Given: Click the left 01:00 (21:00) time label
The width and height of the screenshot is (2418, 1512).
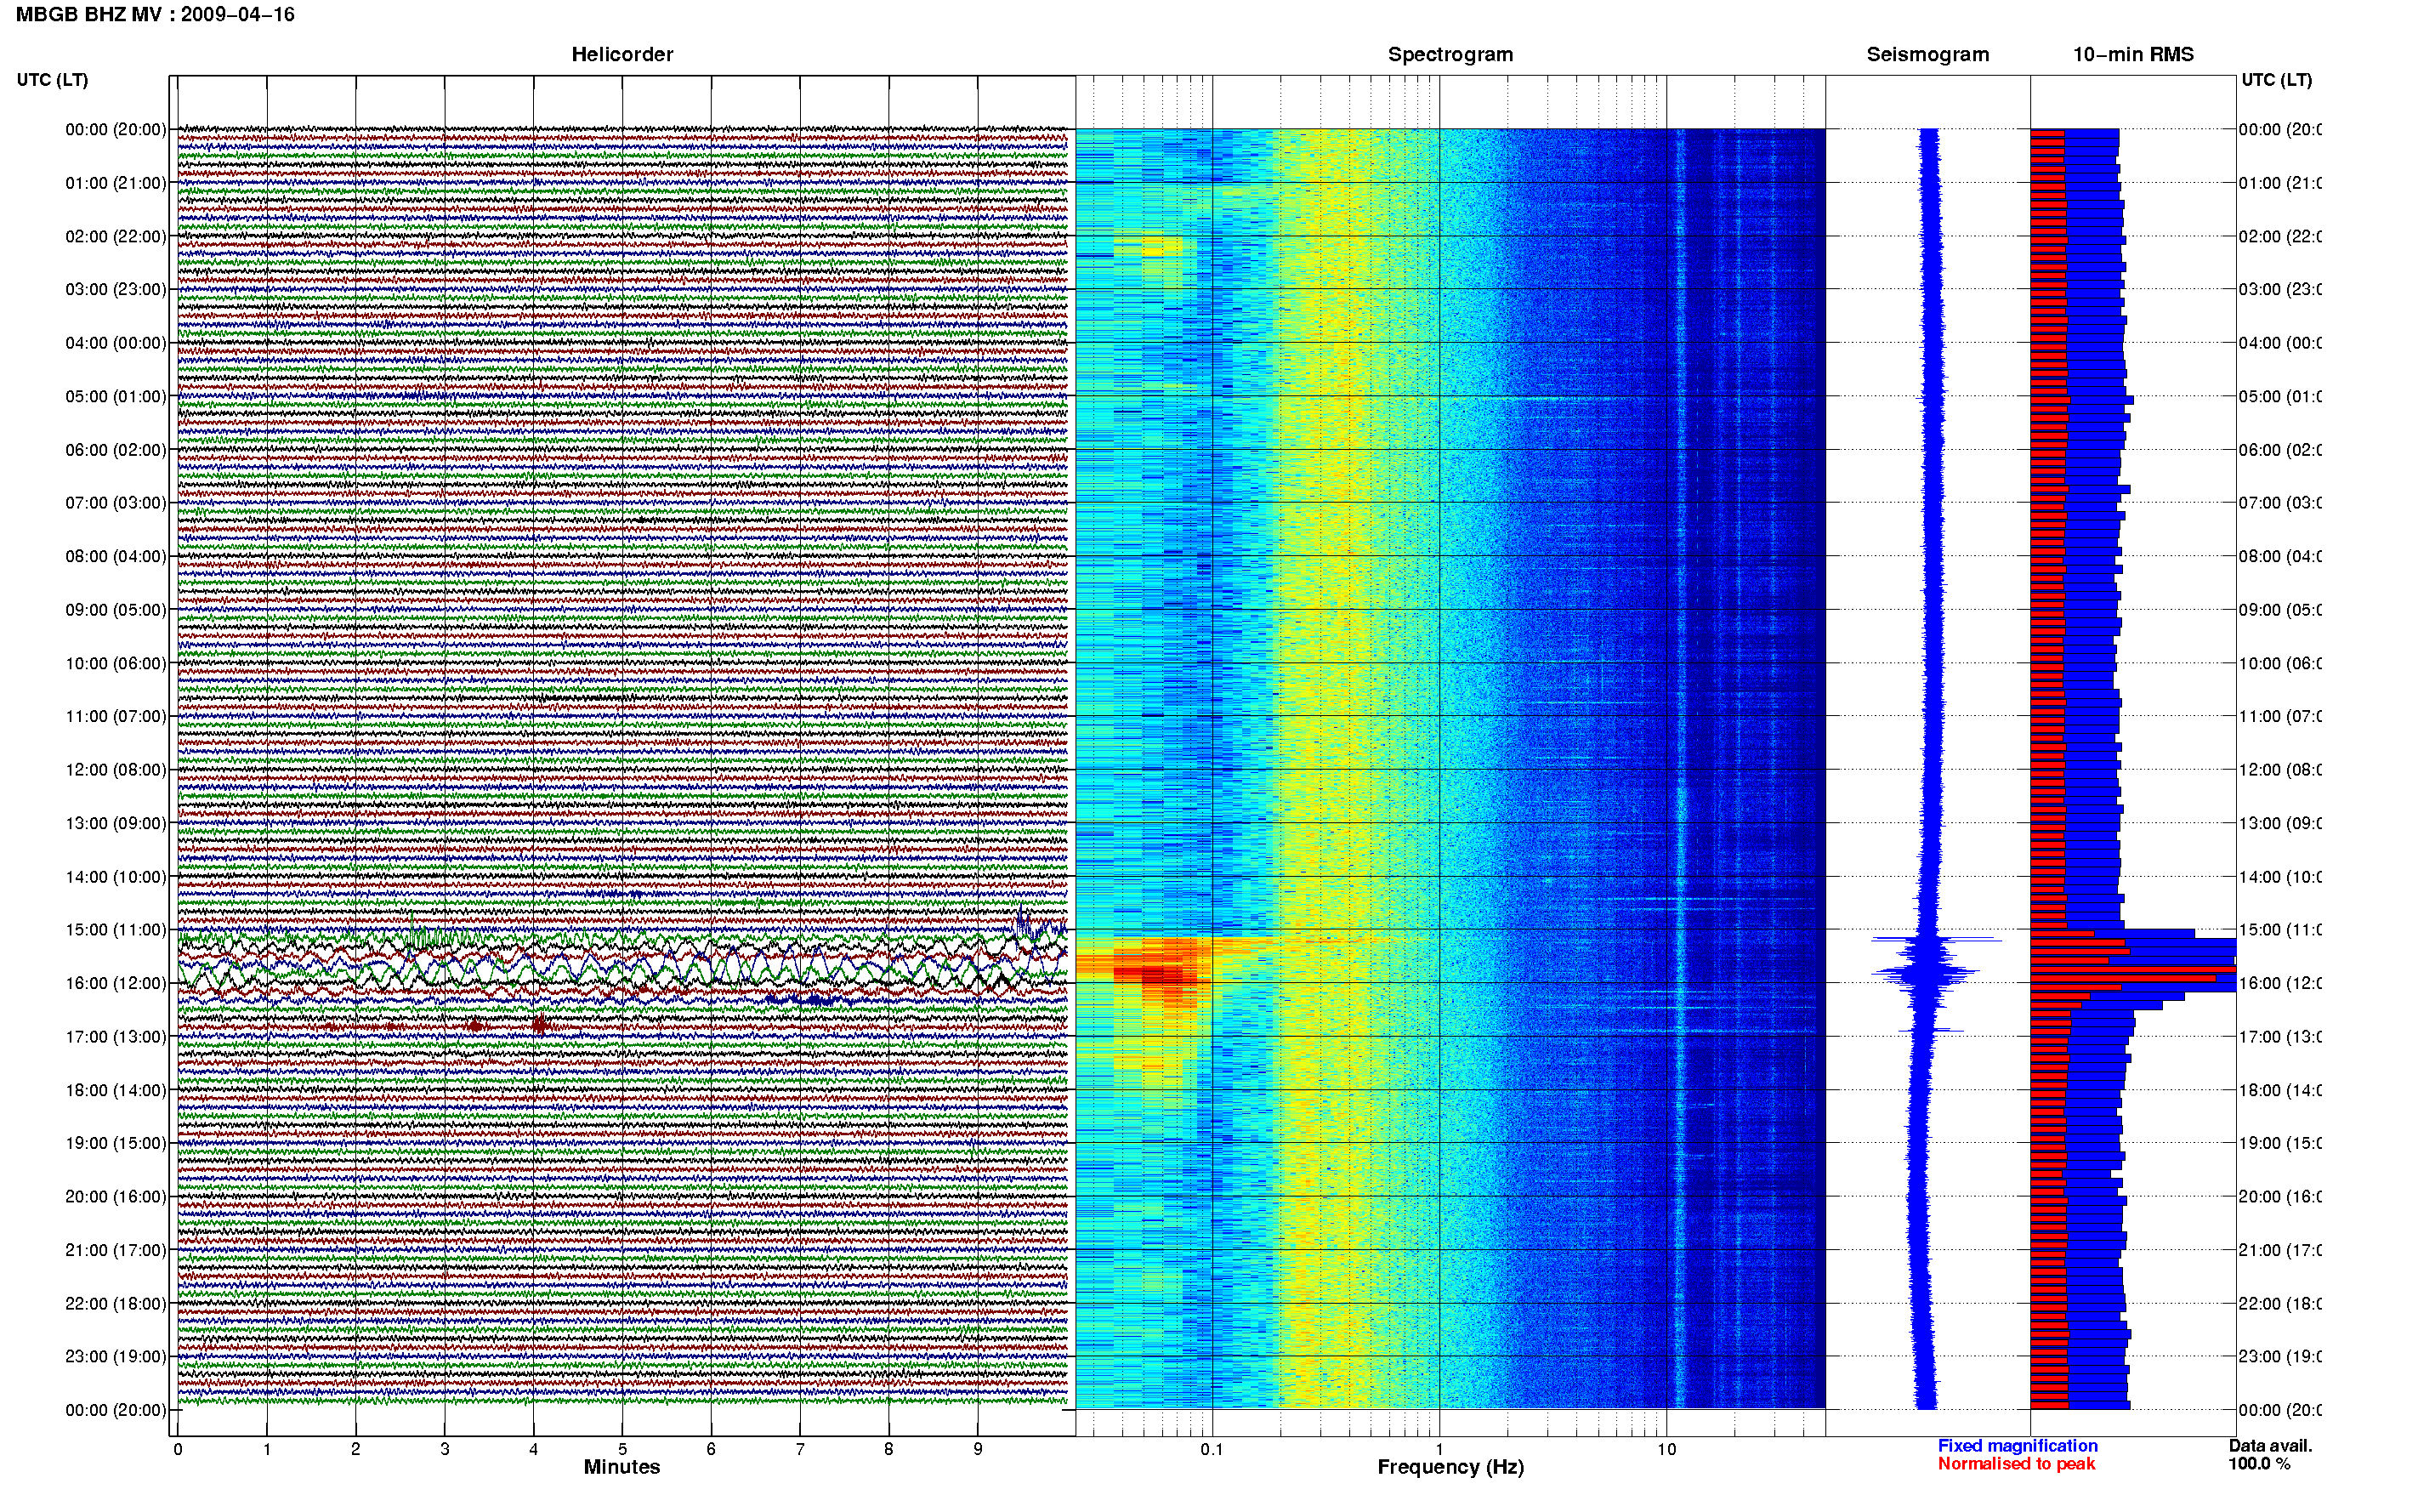Looking at the screenshot, I should coord(116,183).
